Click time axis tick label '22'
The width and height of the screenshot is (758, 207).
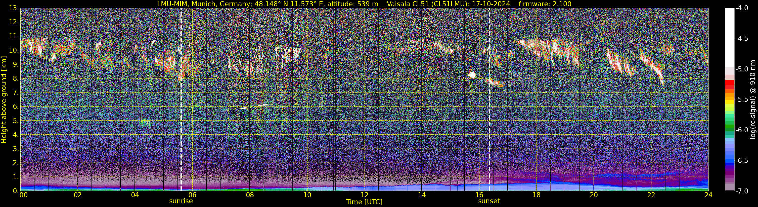tap(651, 195)
